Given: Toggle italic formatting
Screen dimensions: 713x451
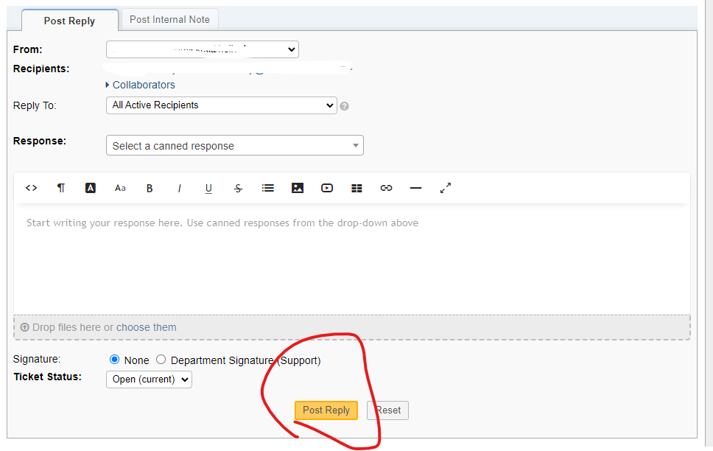Looking at the screenshot, I should tap(179, 188).
